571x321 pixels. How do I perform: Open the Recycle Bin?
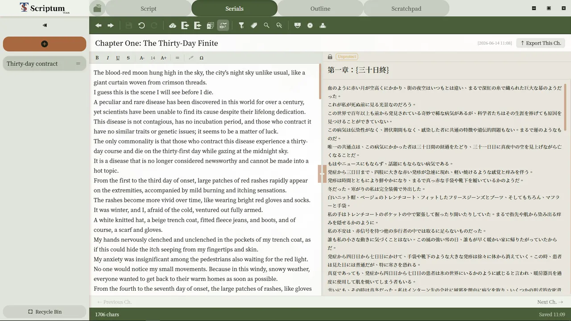tap(45, 312)
